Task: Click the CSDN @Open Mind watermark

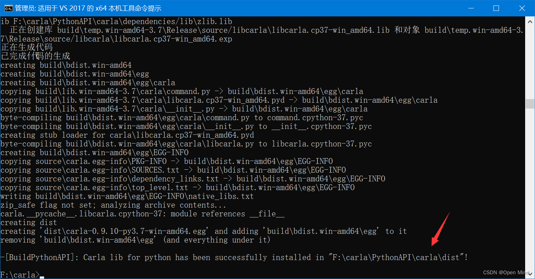Action: point(506,272)
